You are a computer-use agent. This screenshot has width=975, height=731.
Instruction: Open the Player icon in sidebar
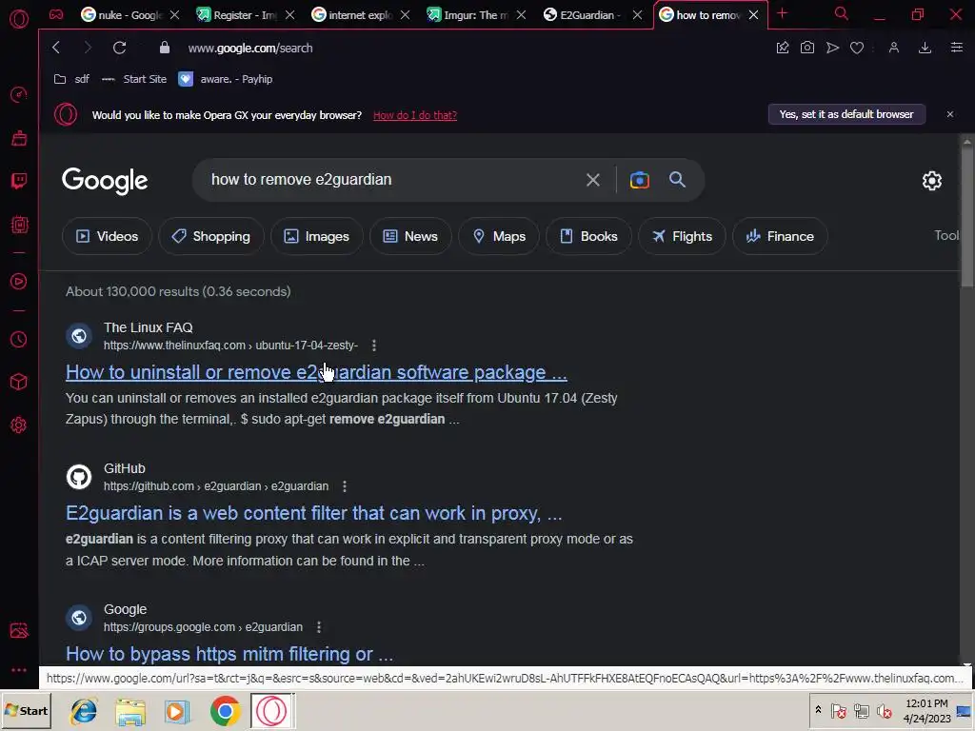[19, 281]
